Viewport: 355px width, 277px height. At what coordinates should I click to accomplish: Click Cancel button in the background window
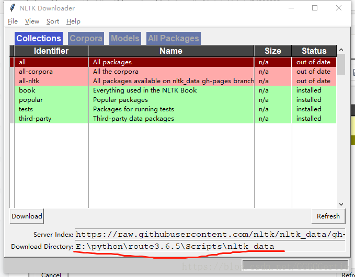point(51,275)
